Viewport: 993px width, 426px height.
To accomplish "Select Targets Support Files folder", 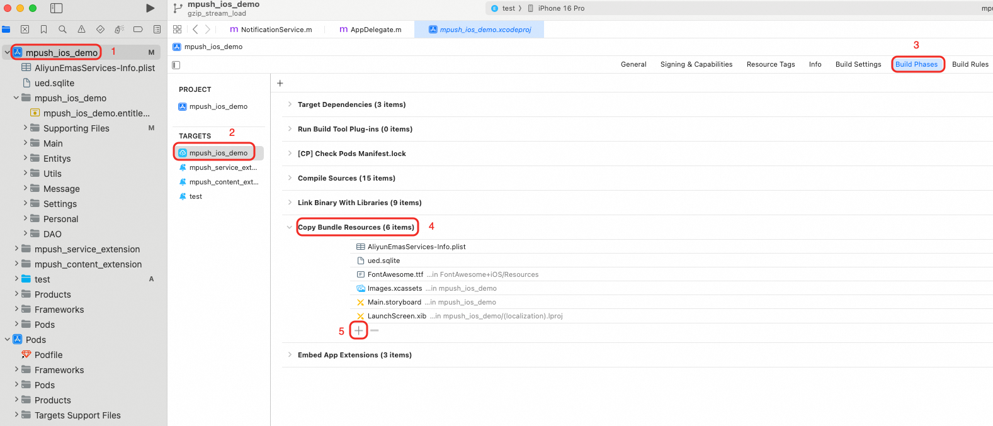I will coord(77,415).
